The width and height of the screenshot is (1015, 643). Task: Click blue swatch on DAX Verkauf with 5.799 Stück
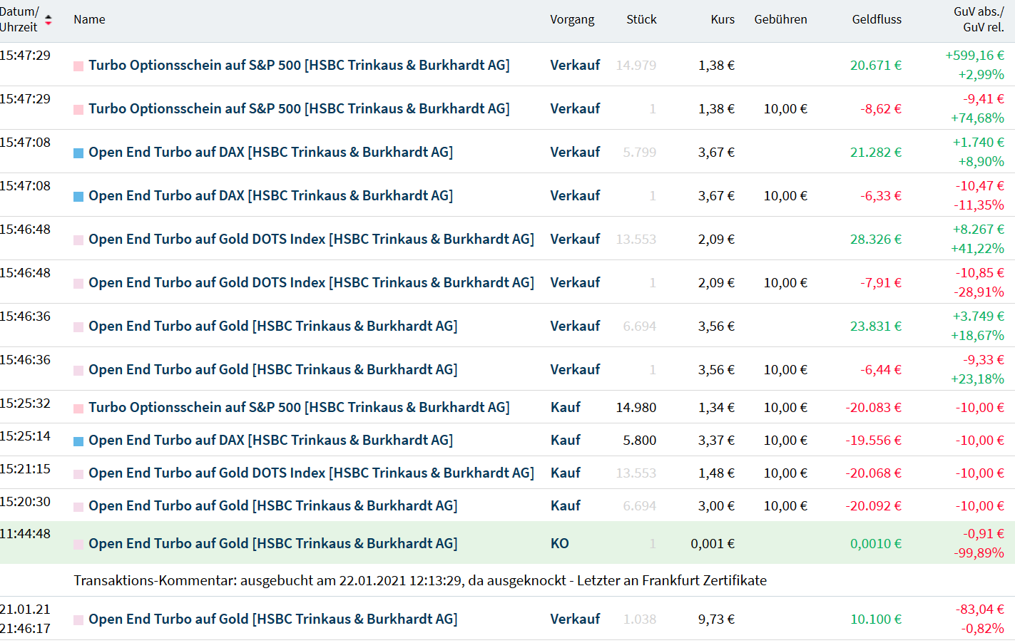(x=78, y=153)
